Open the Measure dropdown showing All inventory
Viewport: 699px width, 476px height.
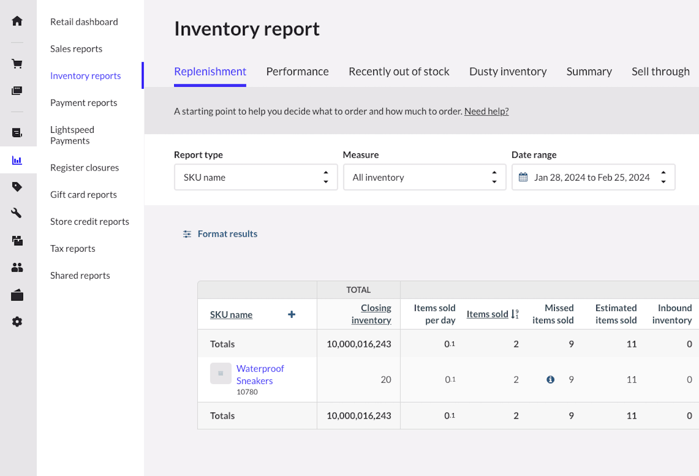pyautogui.click(x=424, y=177)
